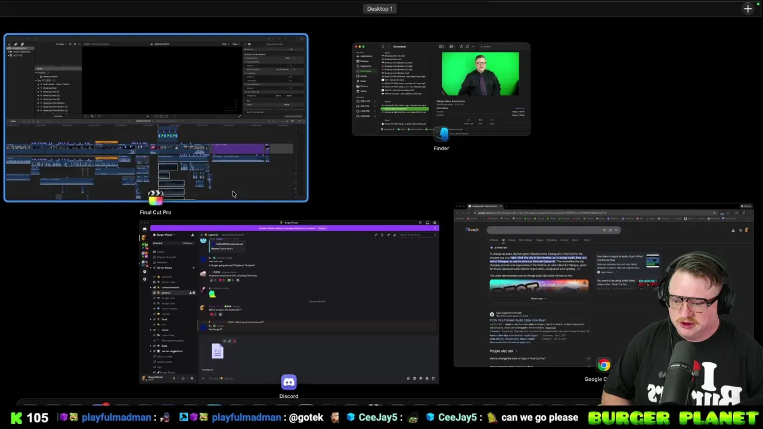Click the Google search bar in Chrome
The height and width of the screenshot is (429, 763).
[554, 230]
